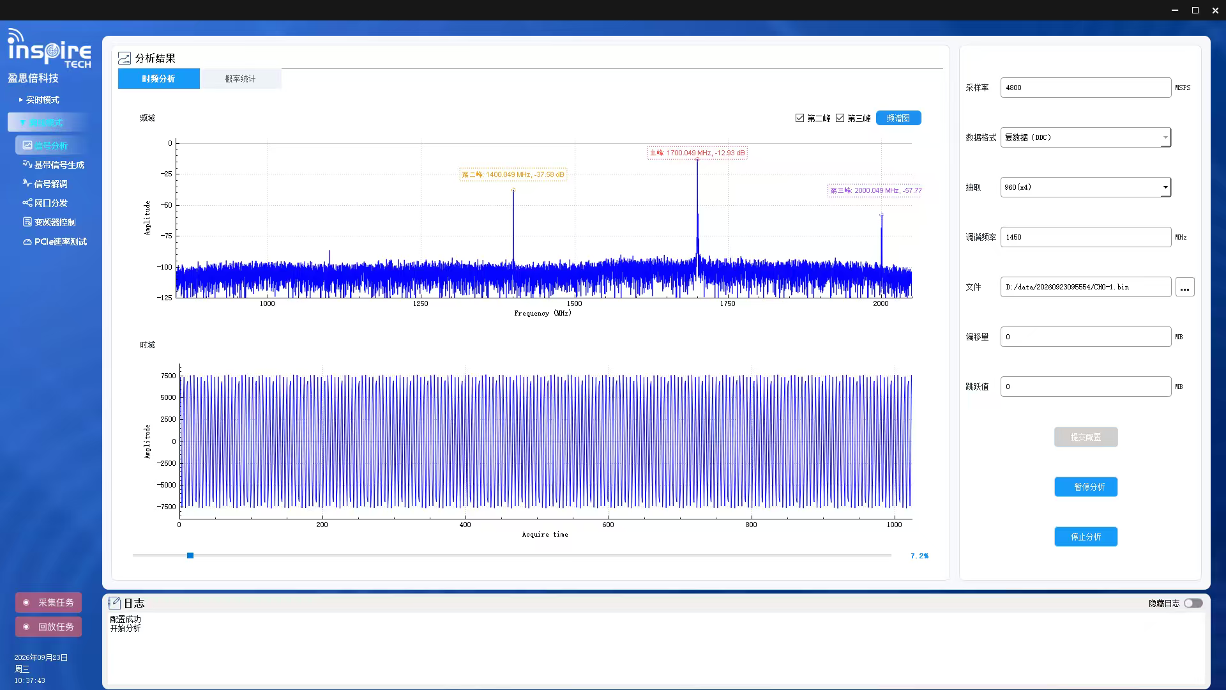
Task: Click in the 偏移量 input field
Action: 1086,337
